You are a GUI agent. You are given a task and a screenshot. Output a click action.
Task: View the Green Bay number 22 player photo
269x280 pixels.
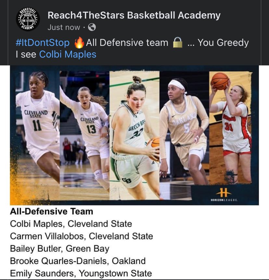coord(134,135)
